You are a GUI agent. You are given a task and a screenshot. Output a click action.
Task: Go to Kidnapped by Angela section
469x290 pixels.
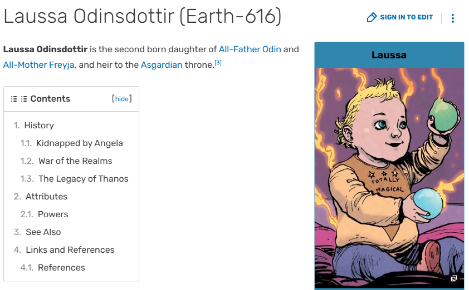pos(79,143)
